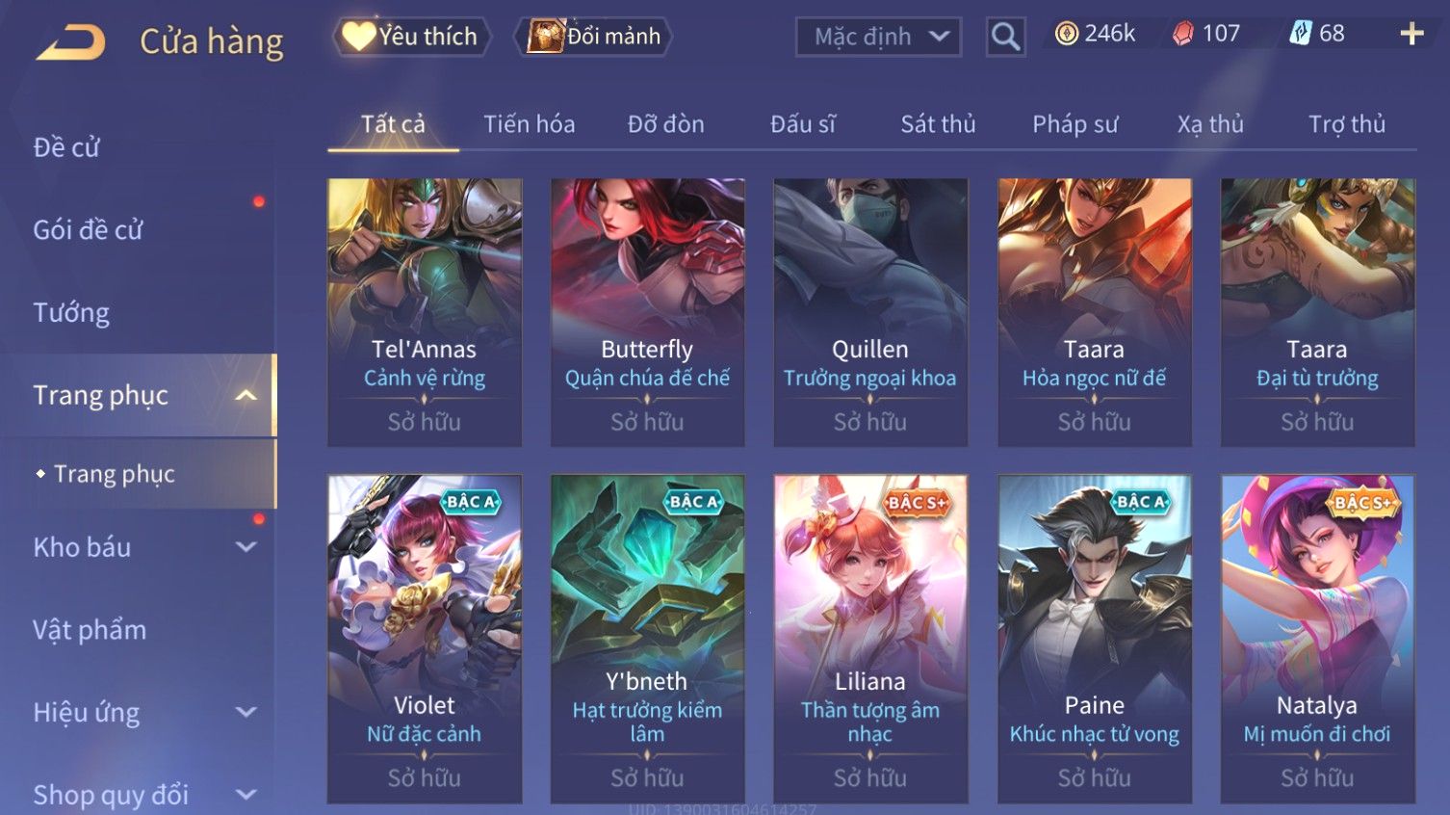Collapse the Trang phục sidebar section
This screenshot has height=815, width=1450.
coord(246,395)
